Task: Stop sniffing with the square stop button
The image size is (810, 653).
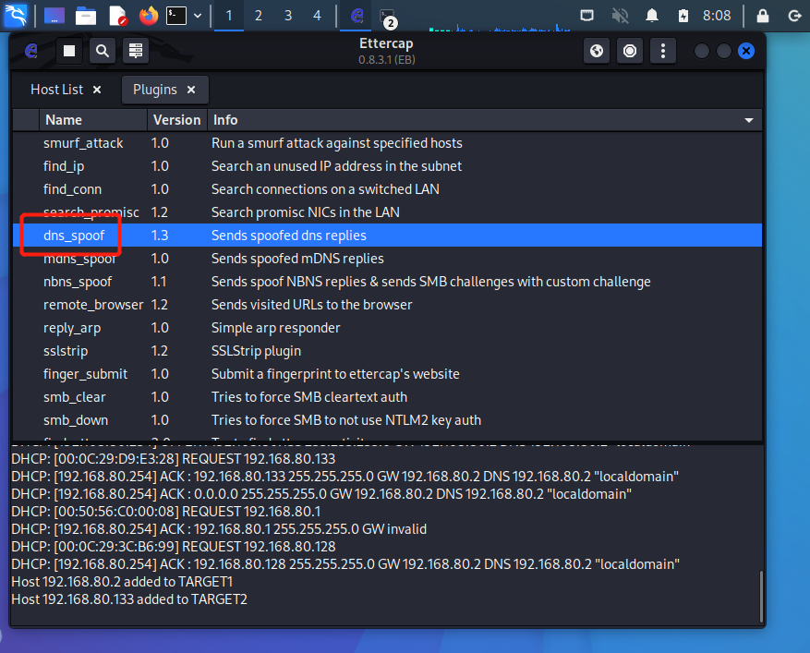Action: click(69, 51)
